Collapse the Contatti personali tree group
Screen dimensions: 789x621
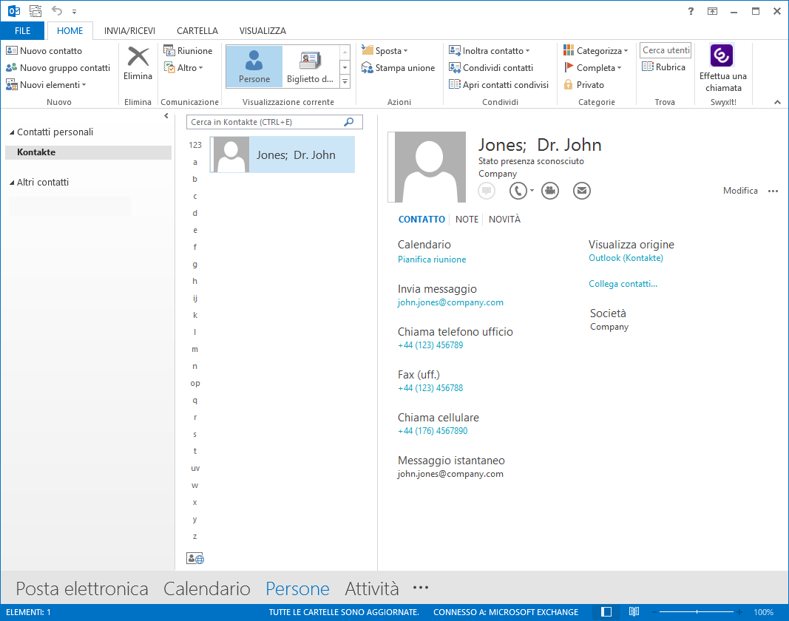[12, 132]
